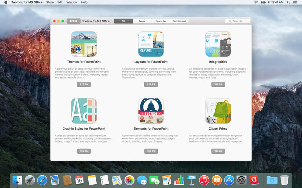
Task: Click the red Toolbox for MS Office Dock icon
Action: [x=254, y=180]
